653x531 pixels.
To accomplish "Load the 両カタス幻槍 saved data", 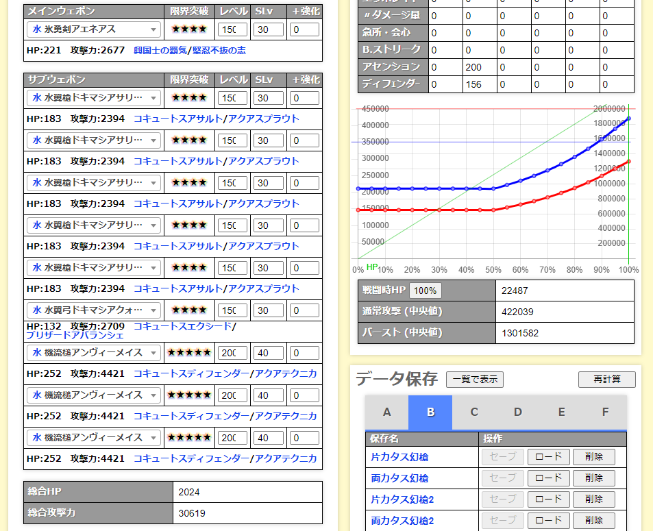I will click(548, 478).
